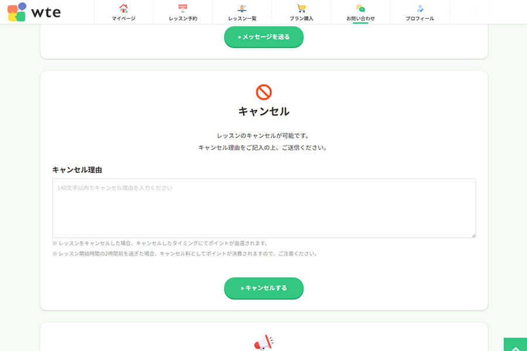Click the レッスン予約 calendar icon
The height and width of the screenshot is (351, 527).
[x=182, y=8]
